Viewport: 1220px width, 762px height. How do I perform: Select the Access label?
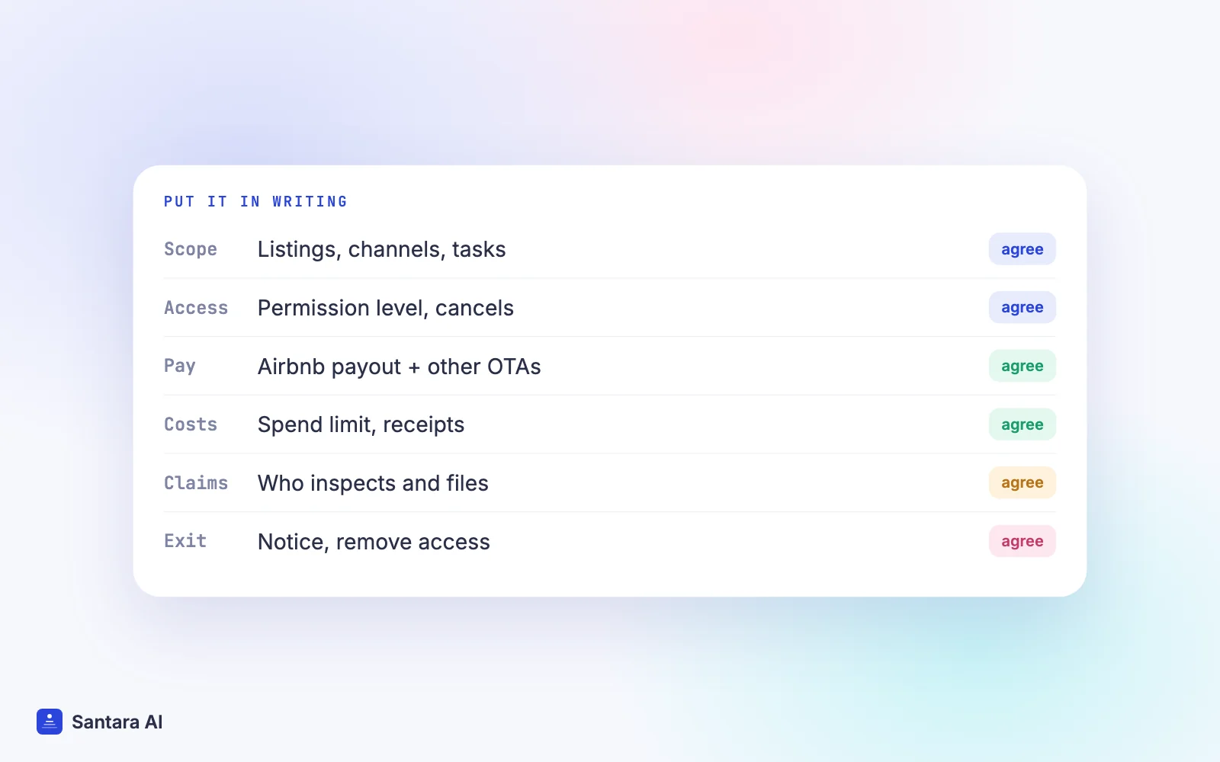196,308
